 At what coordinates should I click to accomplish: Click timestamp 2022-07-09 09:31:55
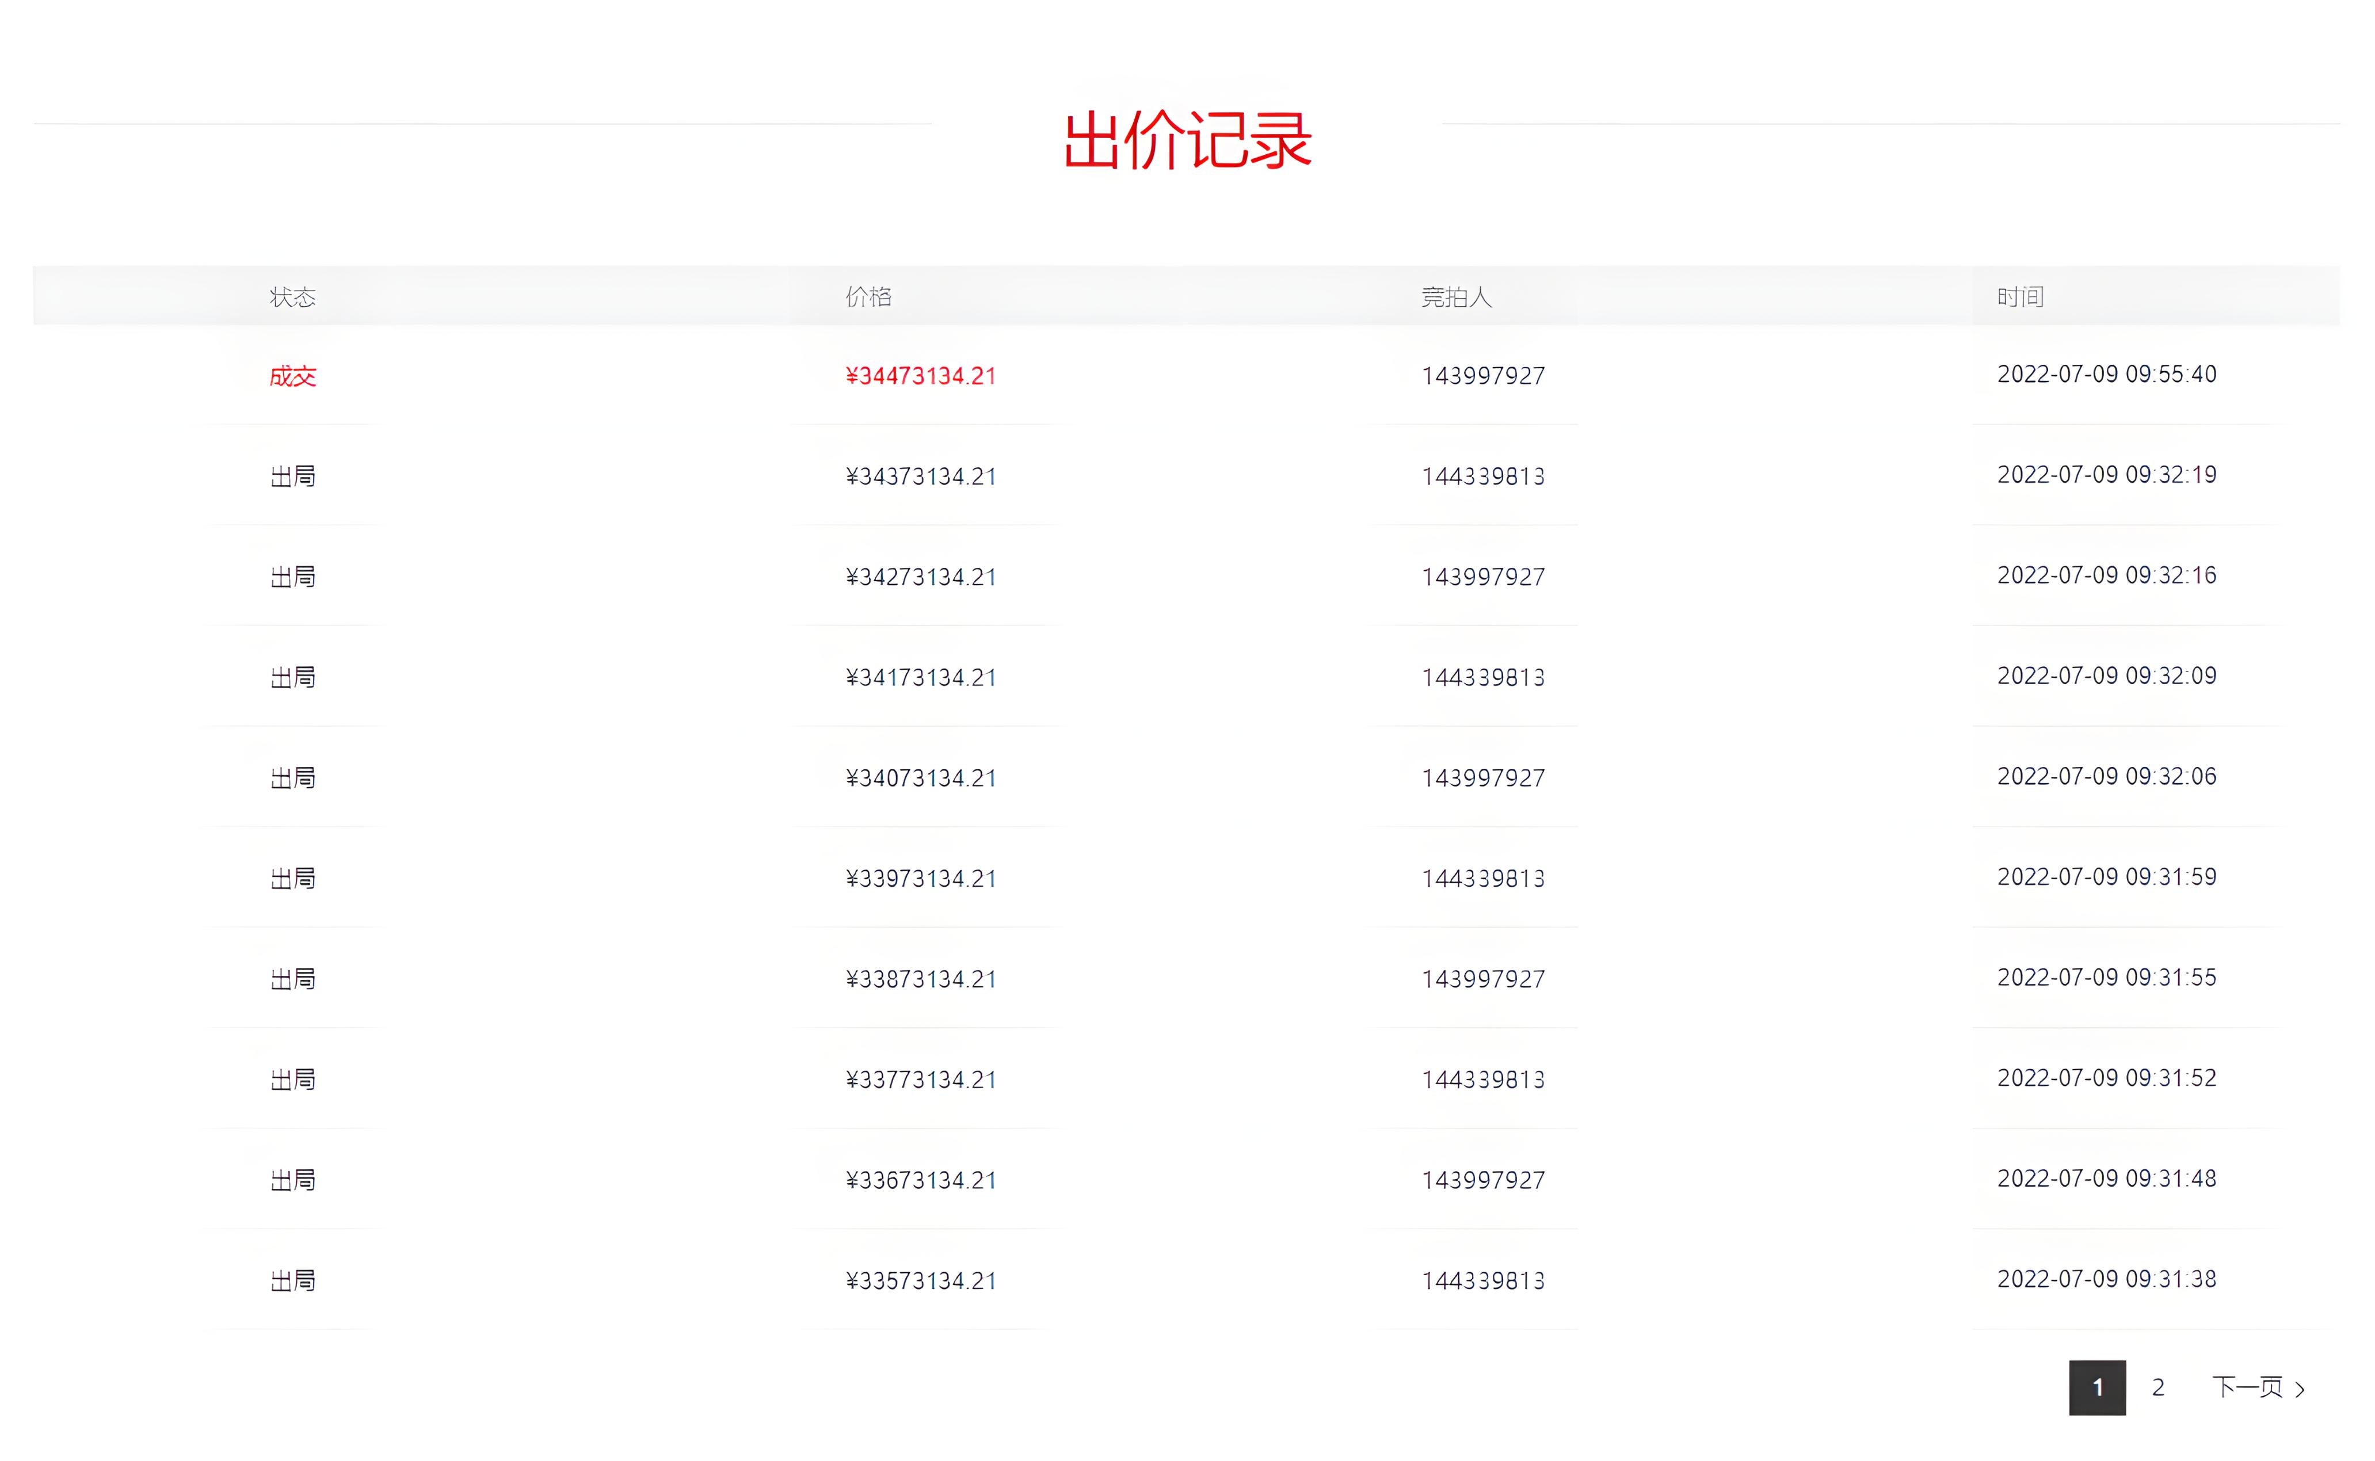tap(2106, 977)
